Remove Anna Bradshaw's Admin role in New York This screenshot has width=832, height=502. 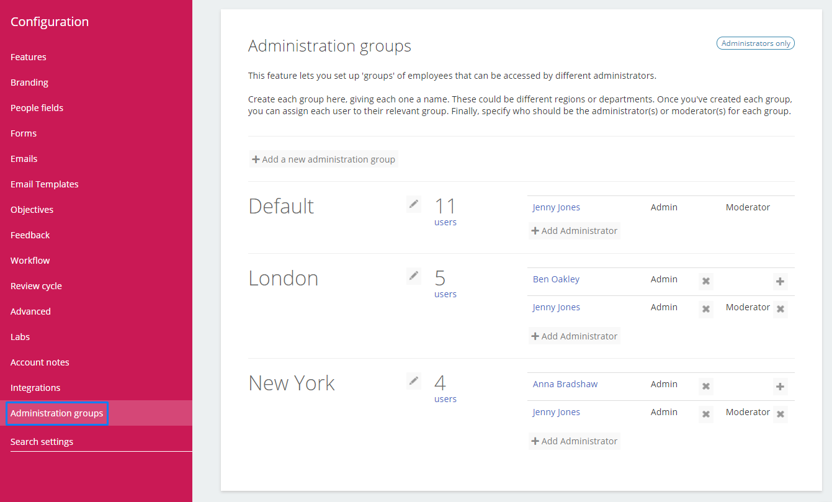[705, 386]
